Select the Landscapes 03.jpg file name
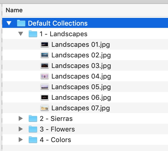 [x=81, y=66]
